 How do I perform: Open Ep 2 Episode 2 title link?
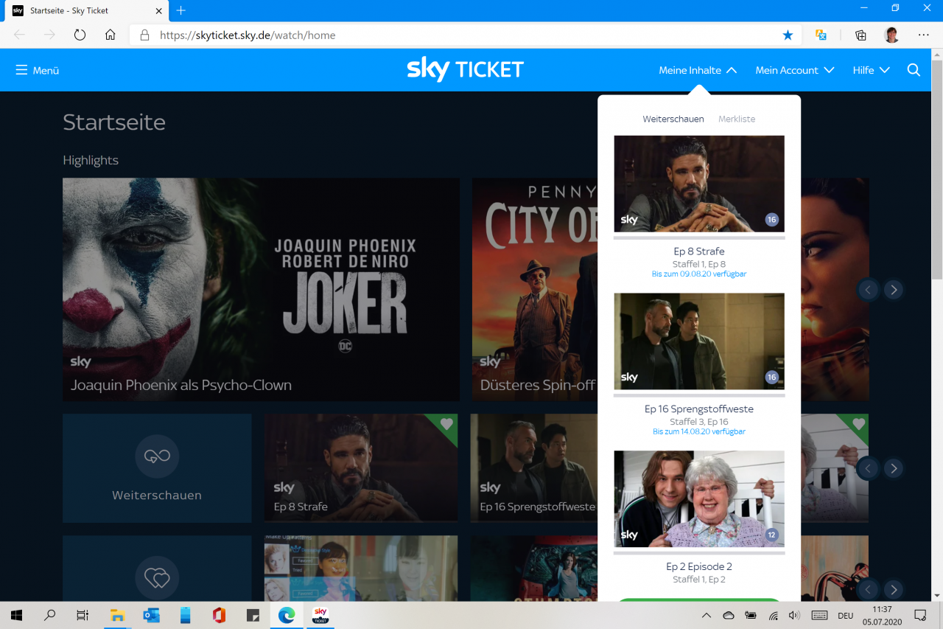[699, 567]
